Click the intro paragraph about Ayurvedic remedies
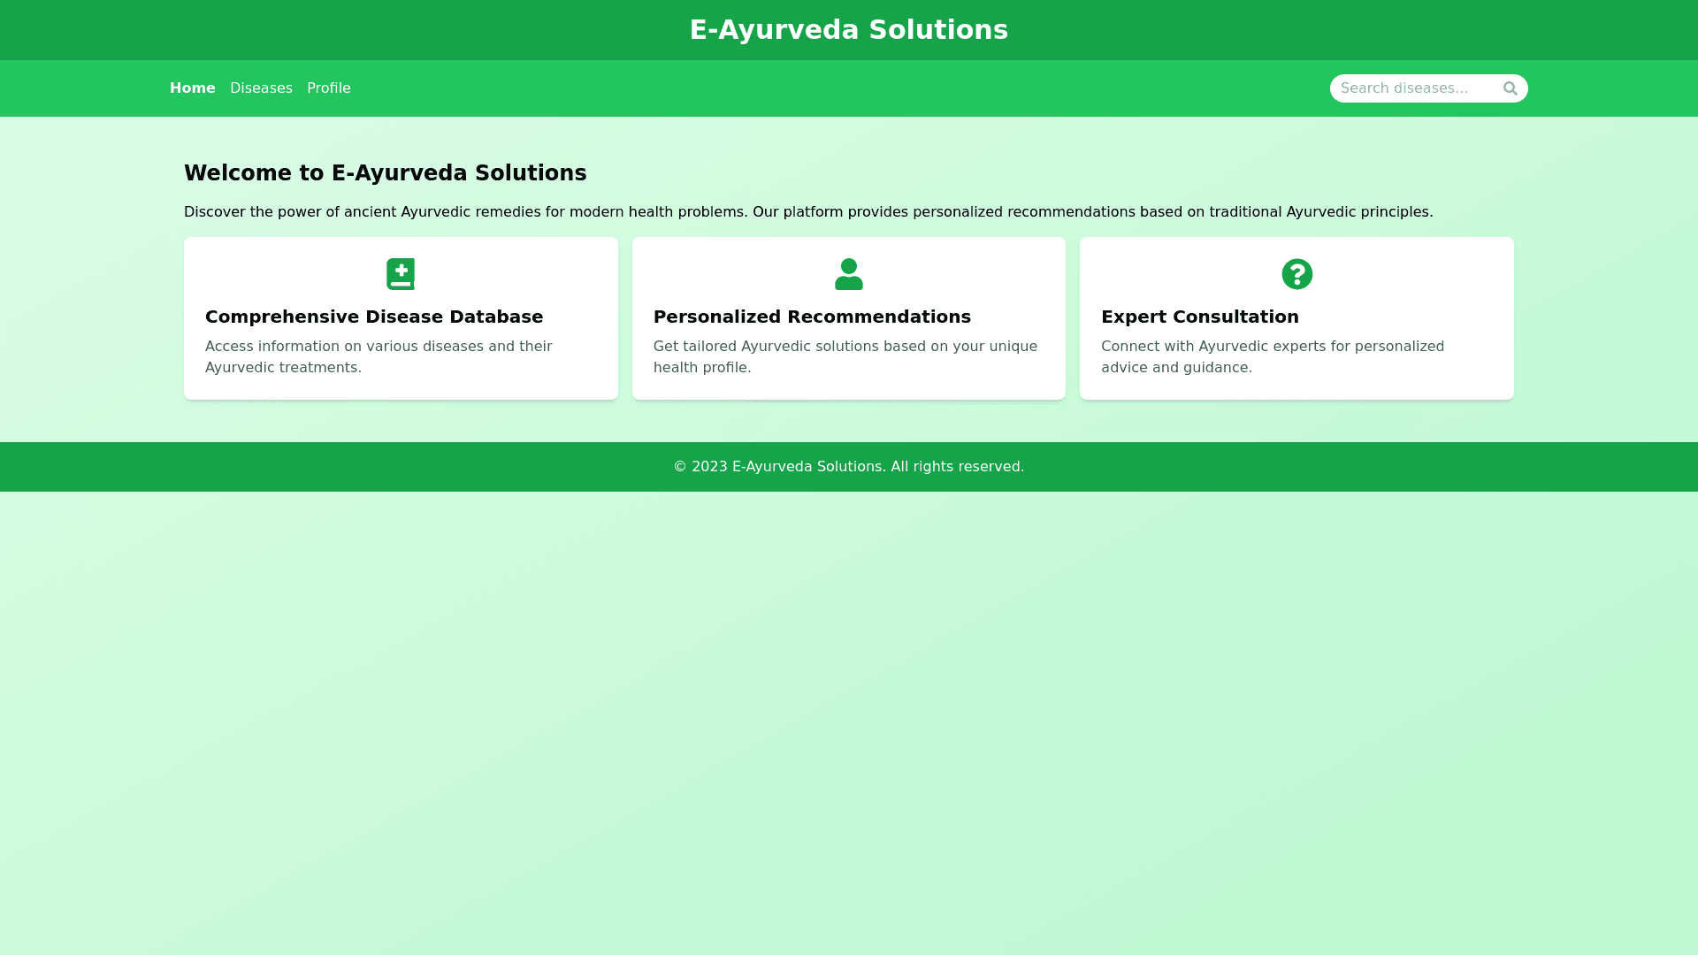The image size is (1698, 955). point(807,212)
